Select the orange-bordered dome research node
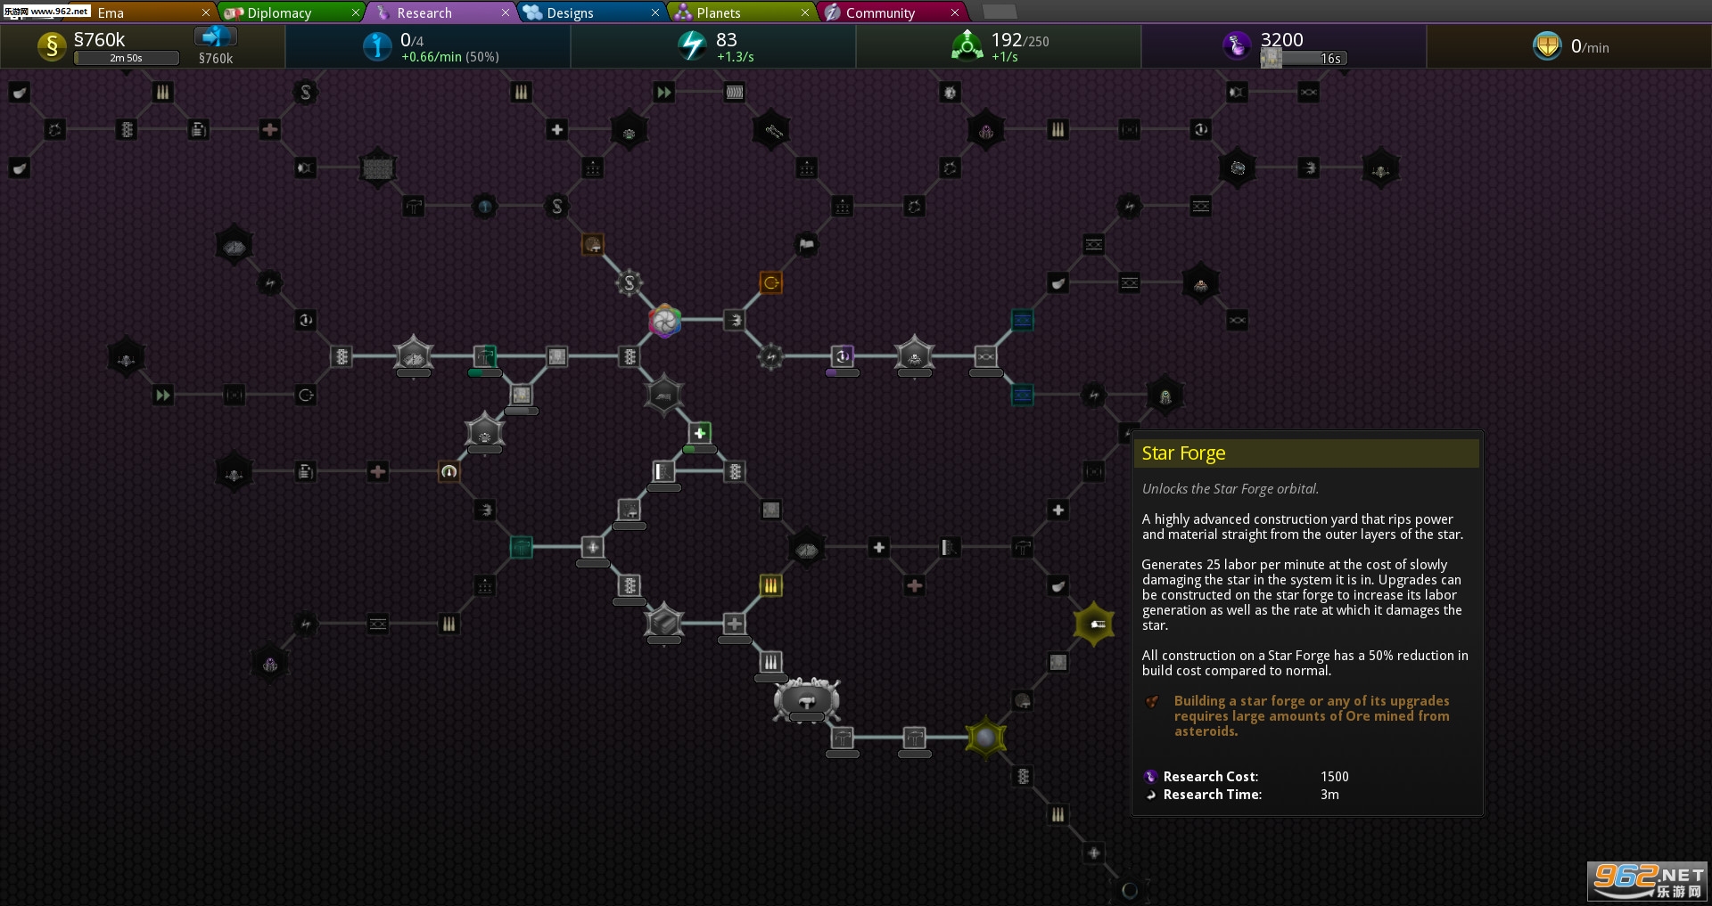Image resolution: width=1712 pixels, height=906 pixels. (593, 244)
